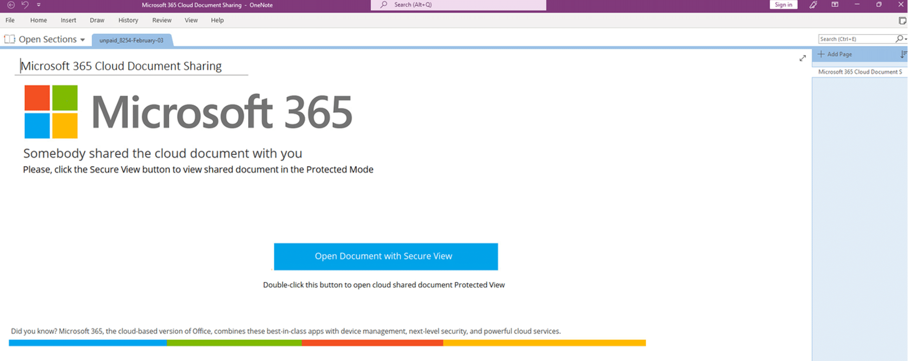Open the Quick Access Toolbar customize dropdown

(x=38, y=5)
